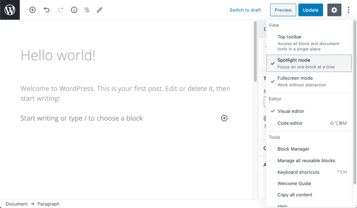
Task: Open the block list view outline icon
Action: (87, 10)
